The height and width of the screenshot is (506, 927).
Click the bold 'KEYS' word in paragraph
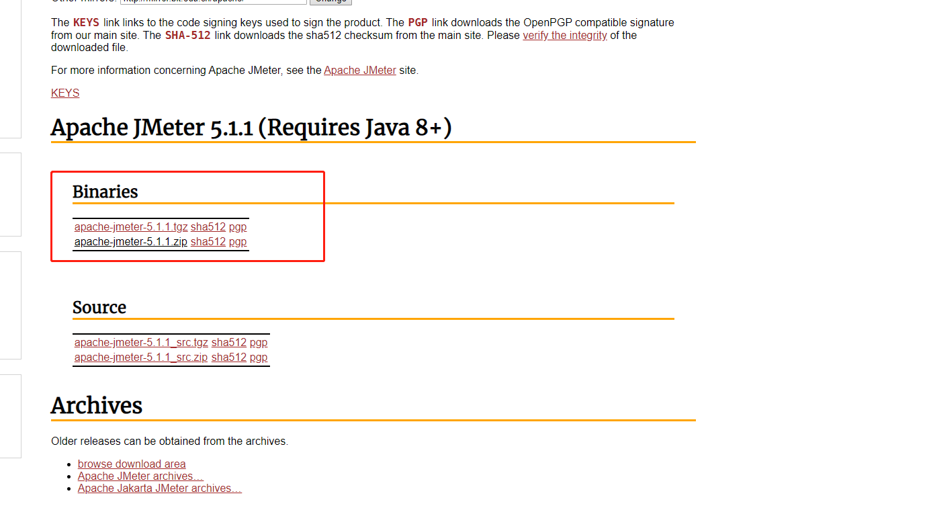pyautogui.click(x=86, y=22)
